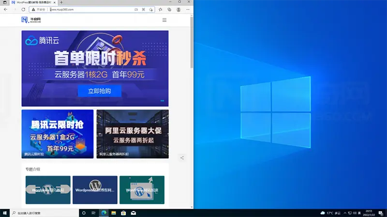This screenshot has width=387, height=217.
Task: Select the WordPress tutorial browser tab
Action: (x=33, y=2)
